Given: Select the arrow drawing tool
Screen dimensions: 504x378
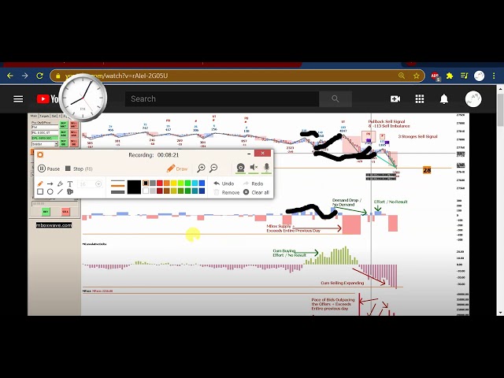Looking at the screenshot, I should pyautogui.click(x=50, y=183).
